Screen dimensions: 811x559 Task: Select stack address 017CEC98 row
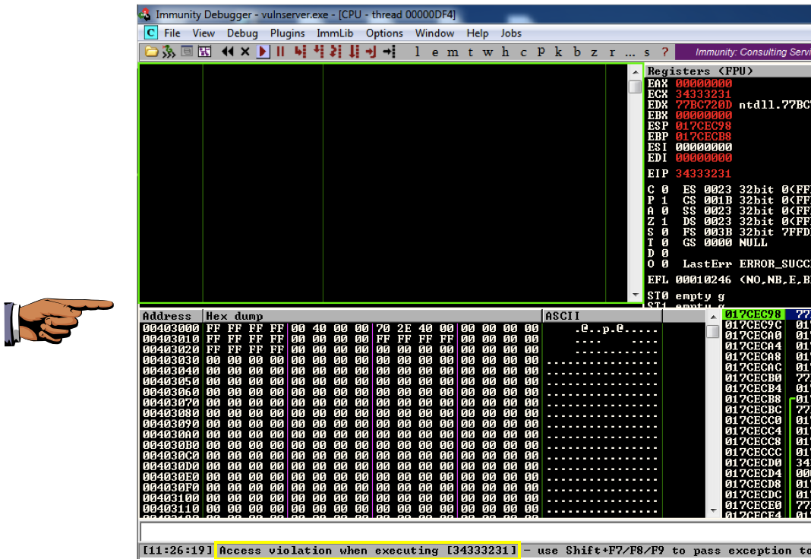click(753, 314)
